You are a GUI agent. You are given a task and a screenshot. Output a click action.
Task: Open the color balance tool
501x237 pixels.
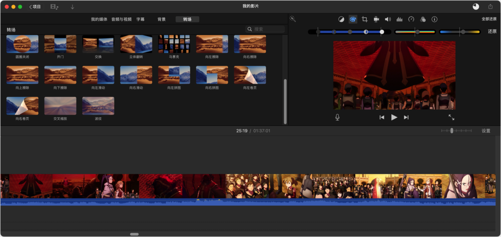tap(341, 19)
